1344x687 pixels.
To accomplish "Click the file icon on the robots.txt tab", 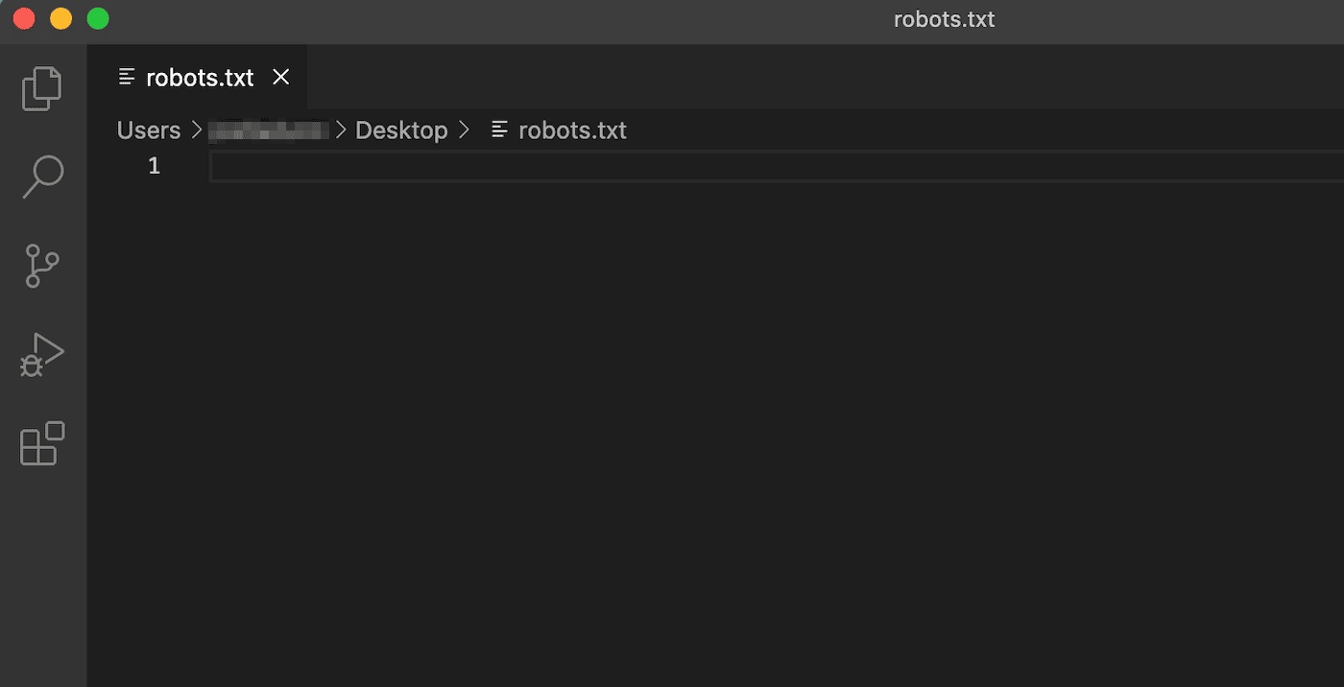I will click(126, 77).
